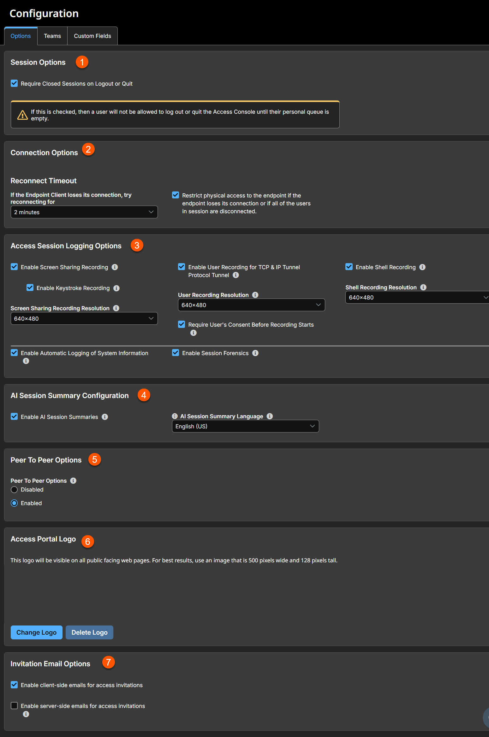This screenshot has height=737, width=489.
Task: Click the Access Session Logging Options heading
Action: pyautogui.click(x=66, y=246)
